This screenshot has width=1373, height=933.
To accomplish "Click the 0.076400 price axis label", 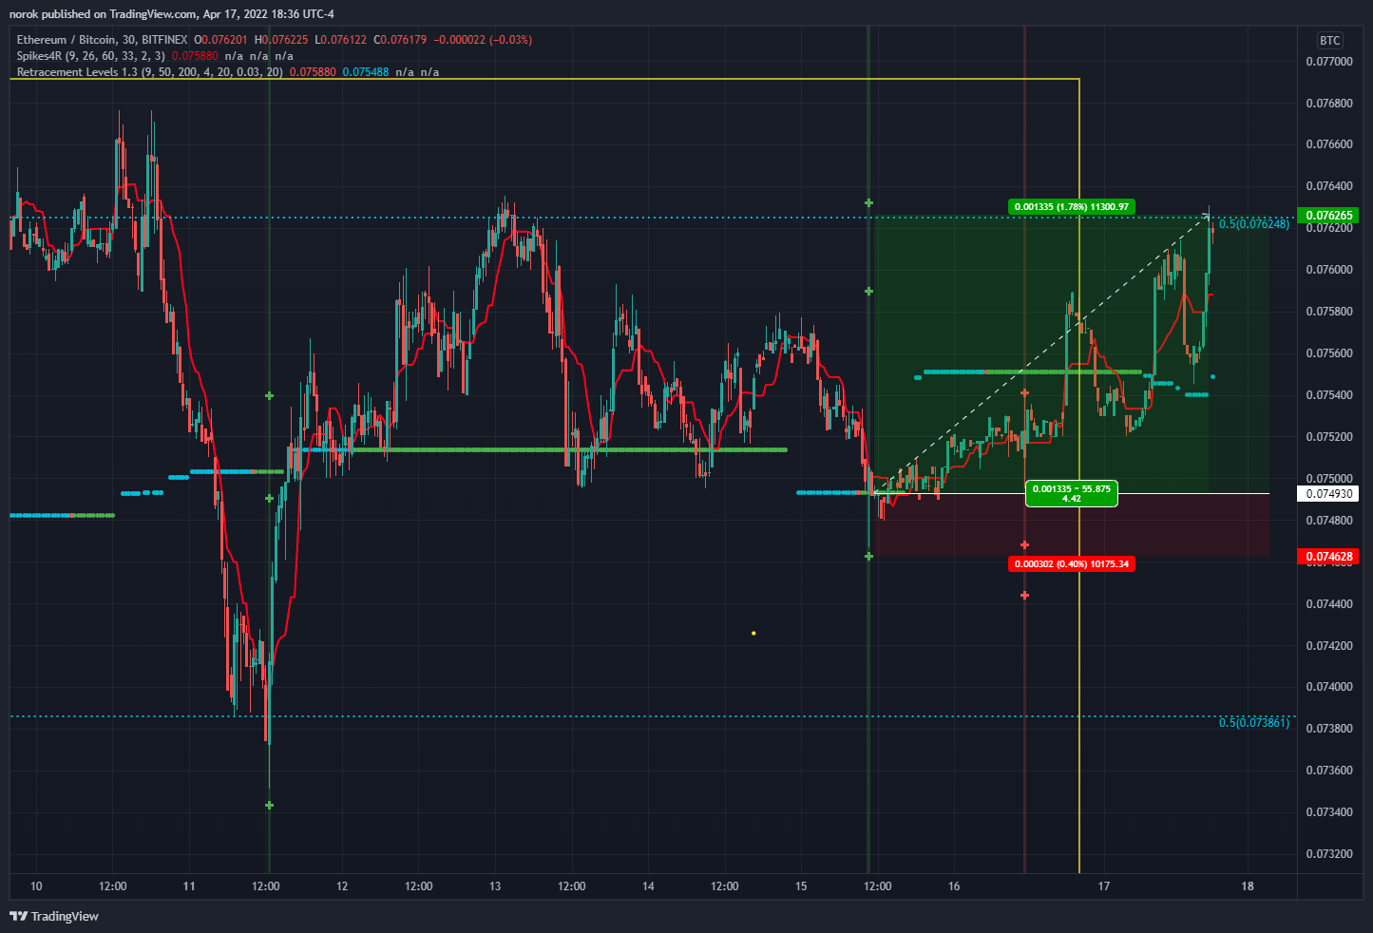I will tap(1328, 186).
